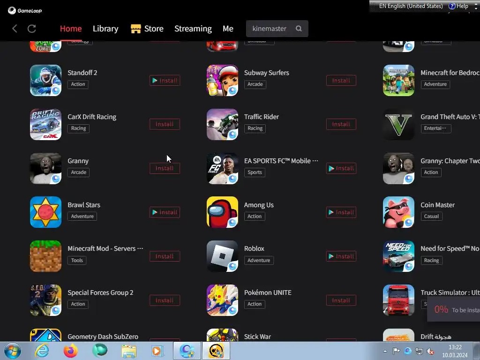Open the Granny: Chapter Two icon
The image size is (480, 360).
[398, 168]
